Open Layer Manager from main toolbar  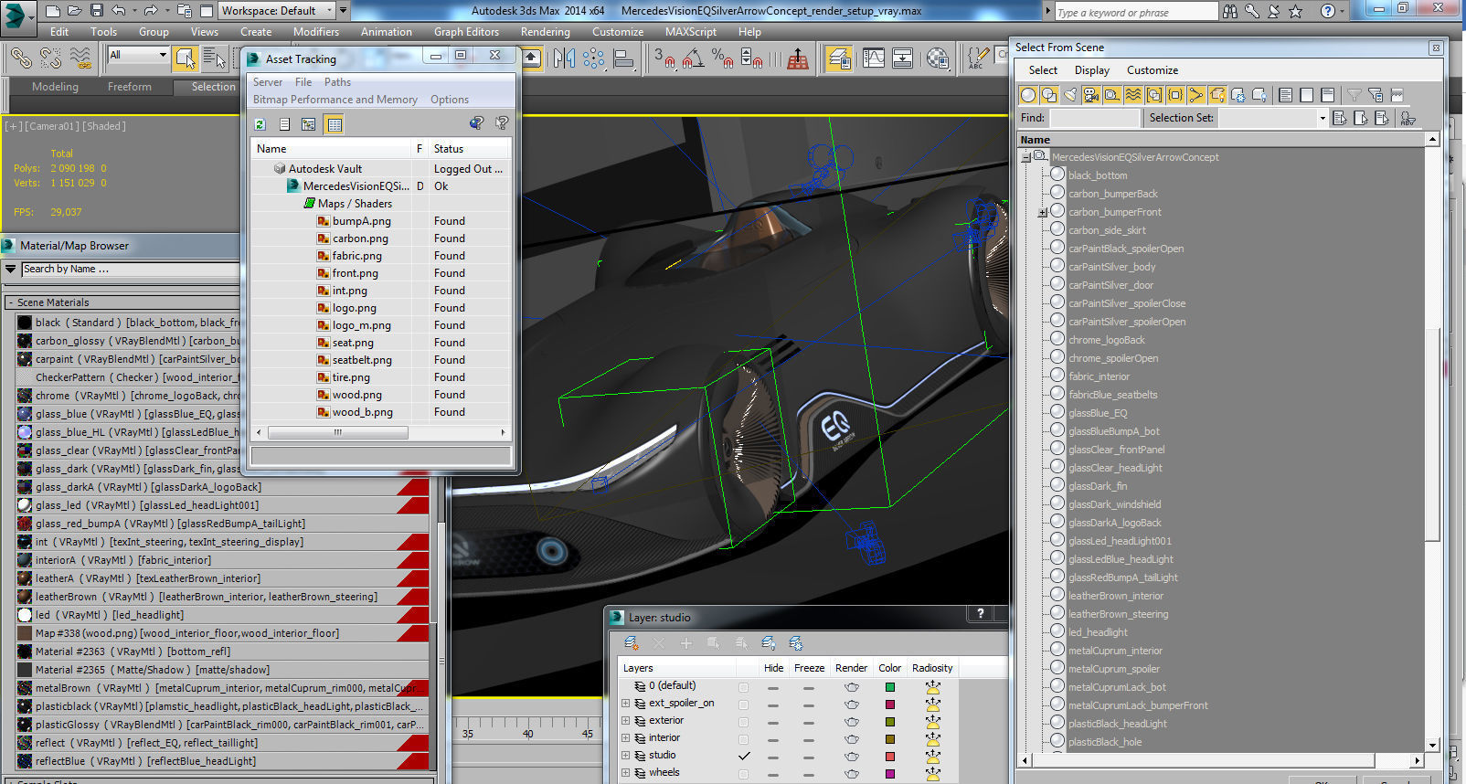(838, 59)
